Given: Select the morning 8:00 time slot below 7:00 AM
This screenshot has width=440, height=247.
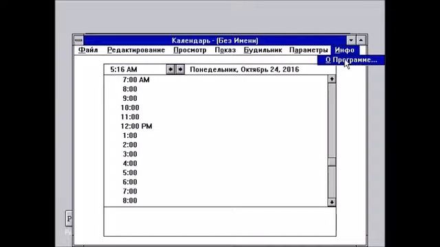Looking at the screenshot, I should point(216,89).
